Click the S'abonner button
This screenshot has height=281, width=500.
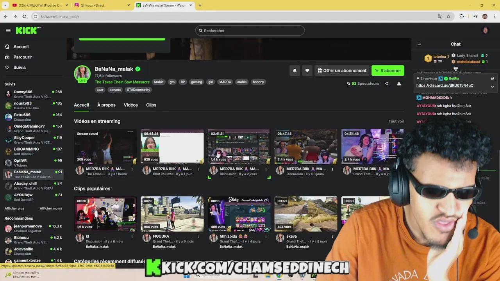[x=388, y=71]
